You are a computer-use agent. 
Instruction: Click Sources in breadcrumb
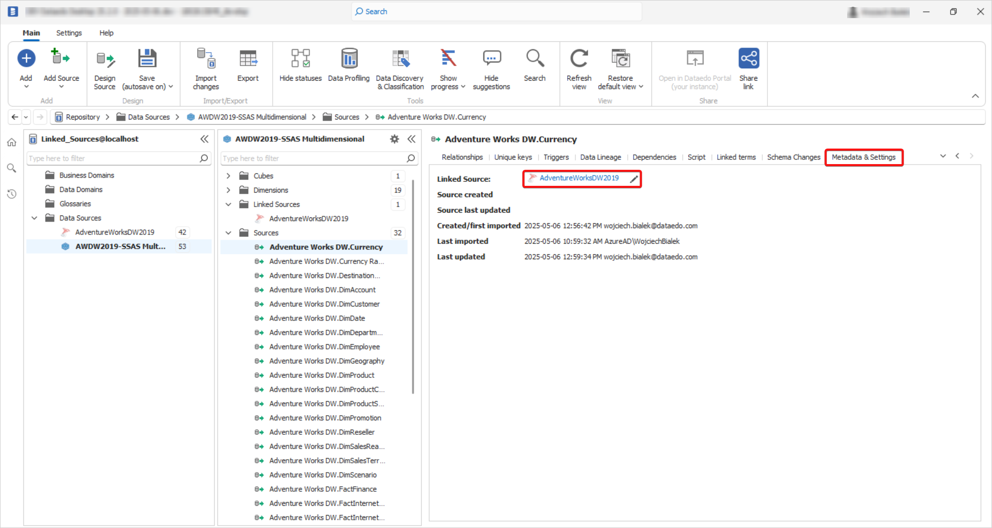pos(347,117)
